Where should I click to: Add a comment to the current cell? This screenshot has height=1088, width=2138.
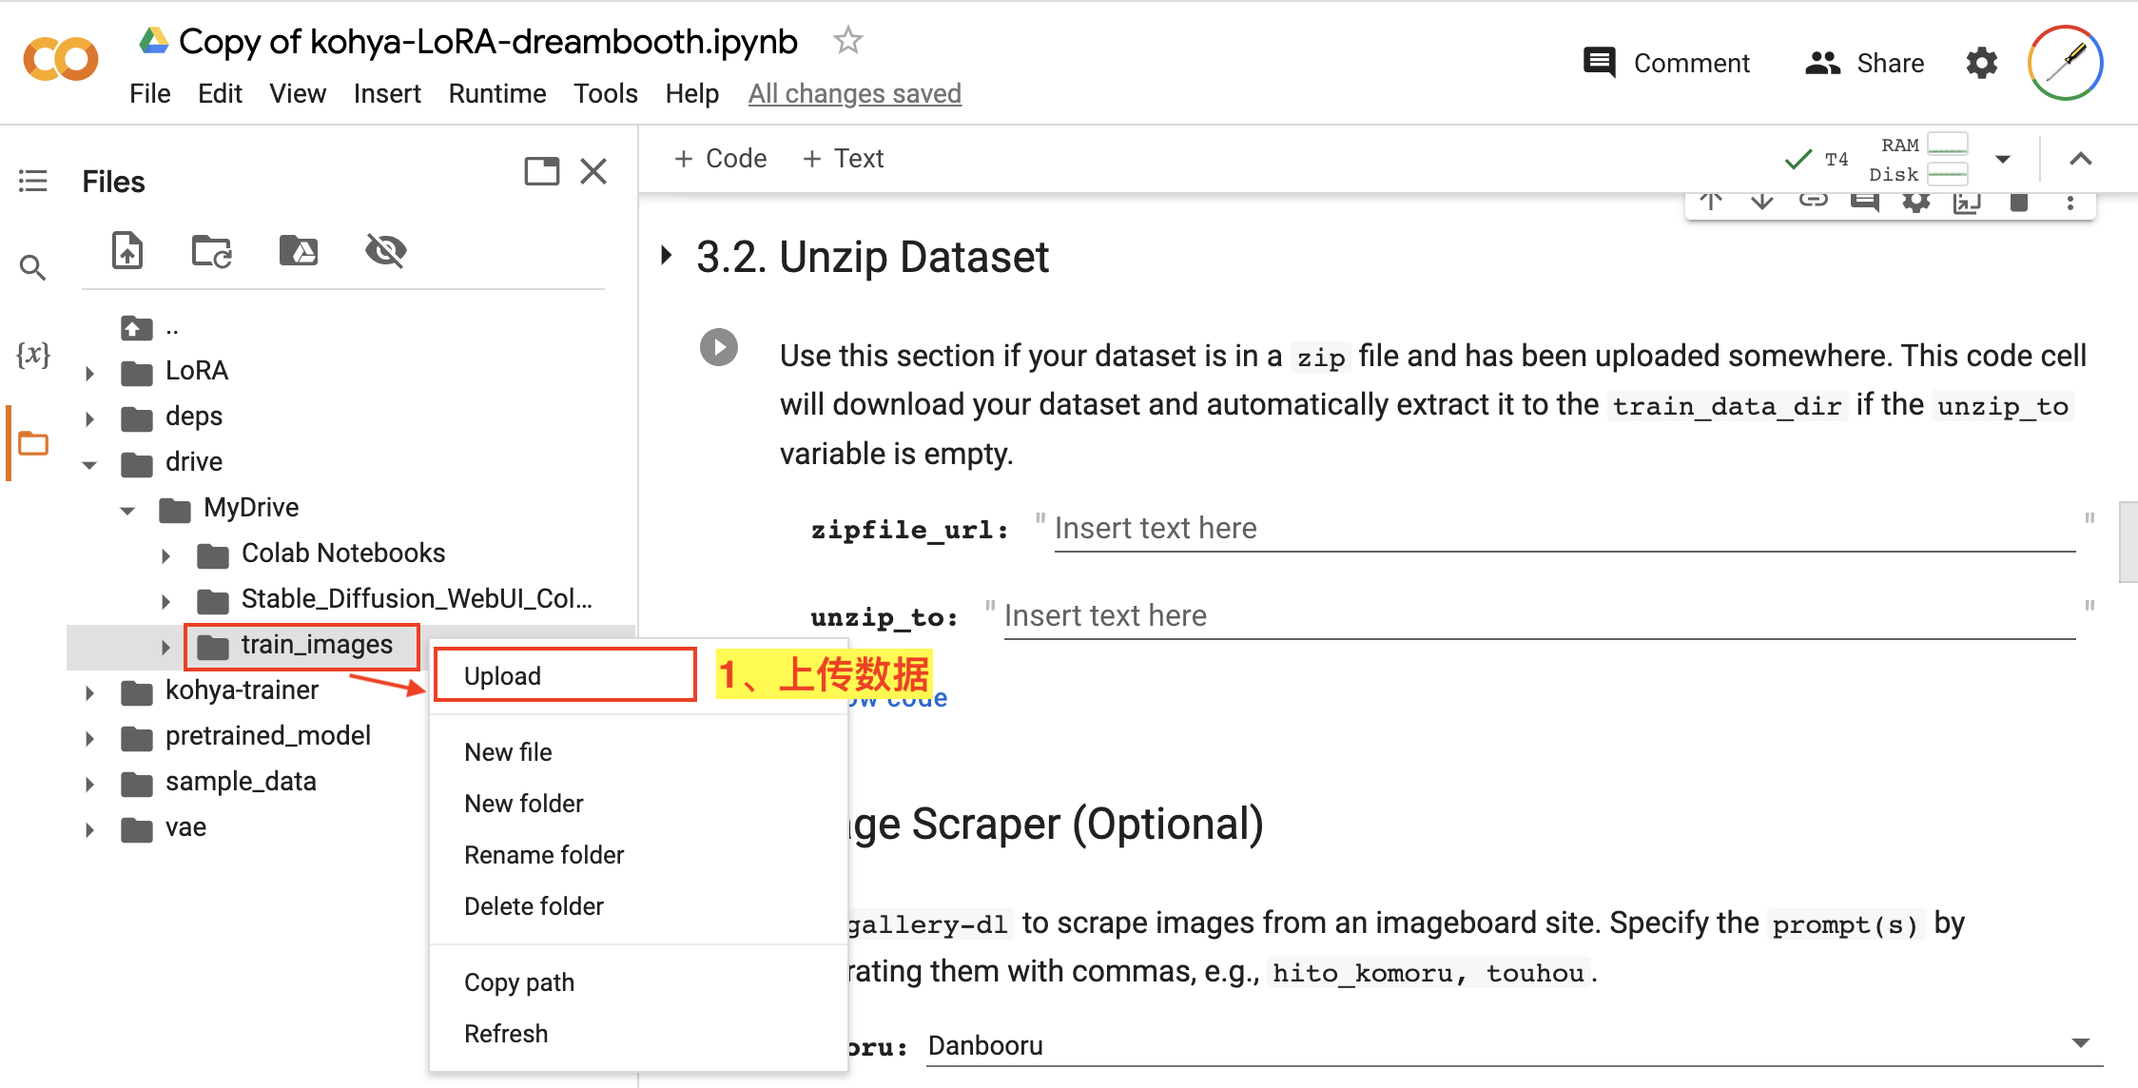(1865, 201)
